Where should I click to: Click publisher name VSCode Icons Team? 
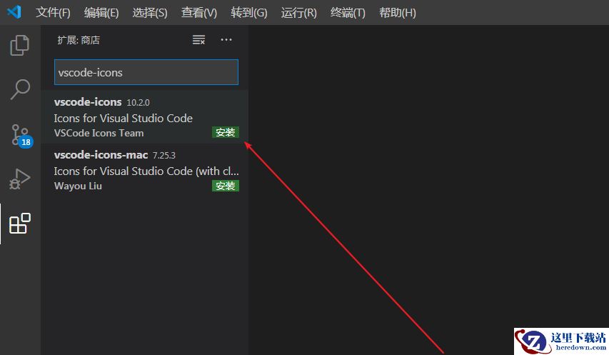click(x=99, y=133)
